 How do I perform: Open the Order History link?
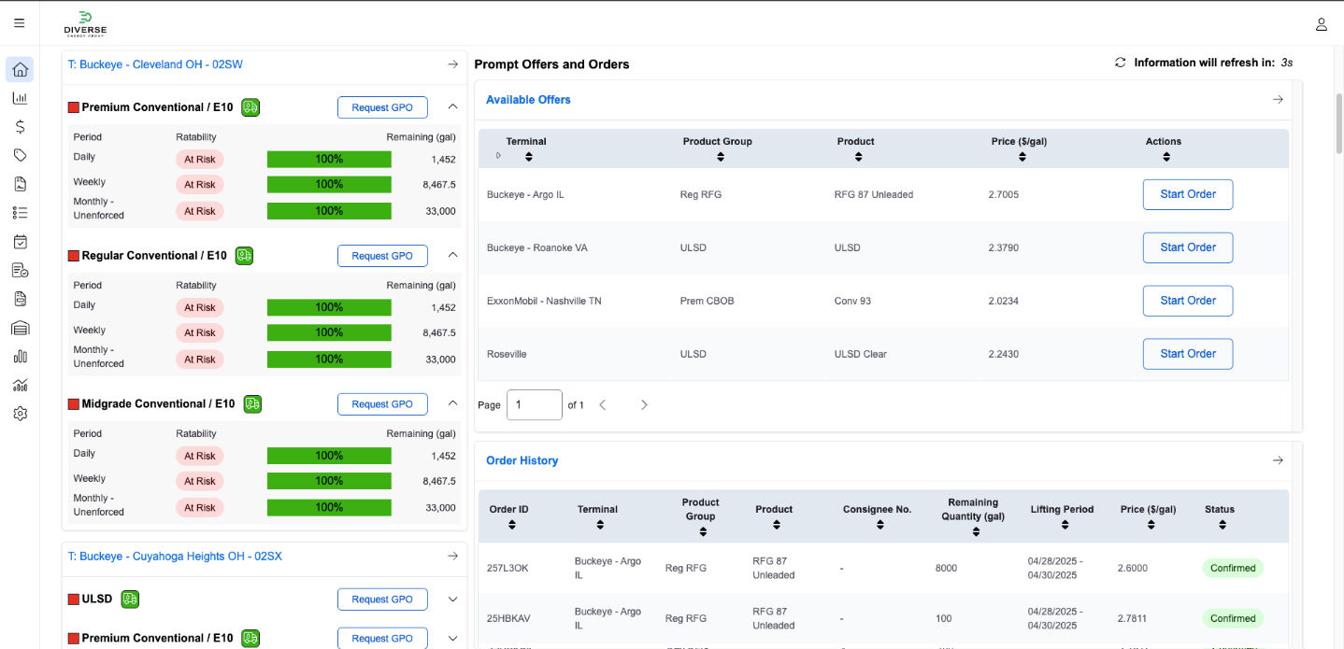(x=522, y=460)
